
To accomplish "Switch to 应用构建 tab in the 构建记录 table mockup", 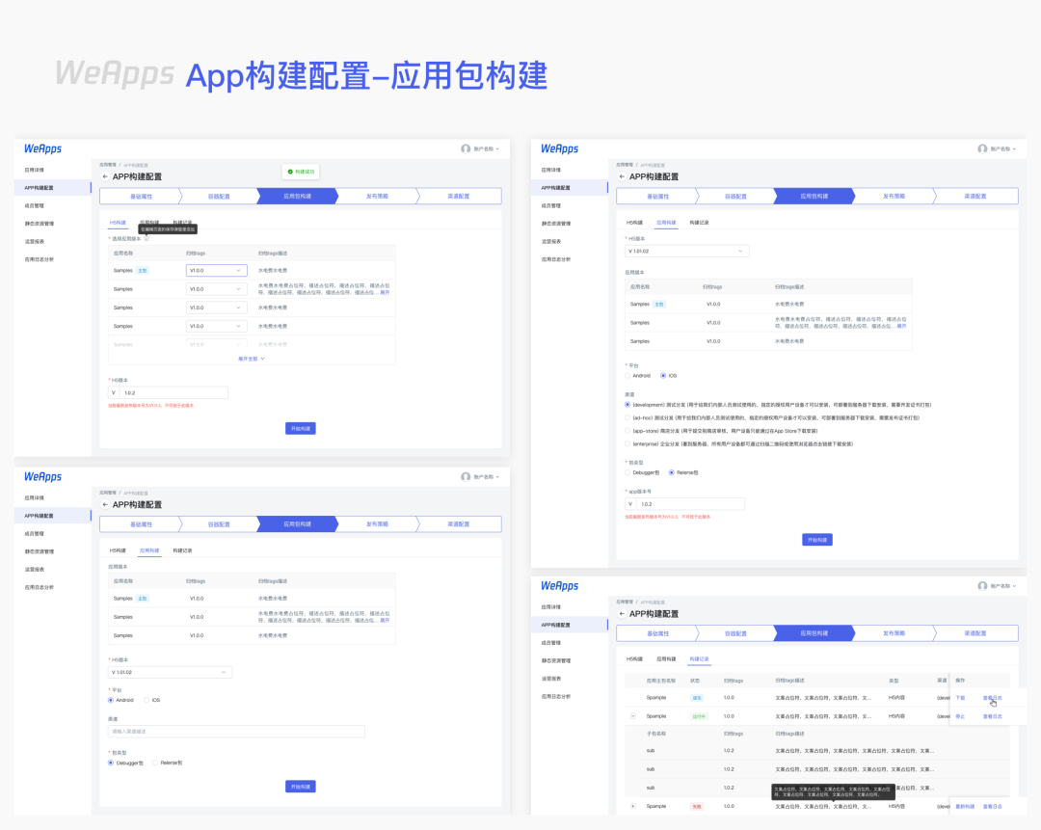I will tap(666, 658).
